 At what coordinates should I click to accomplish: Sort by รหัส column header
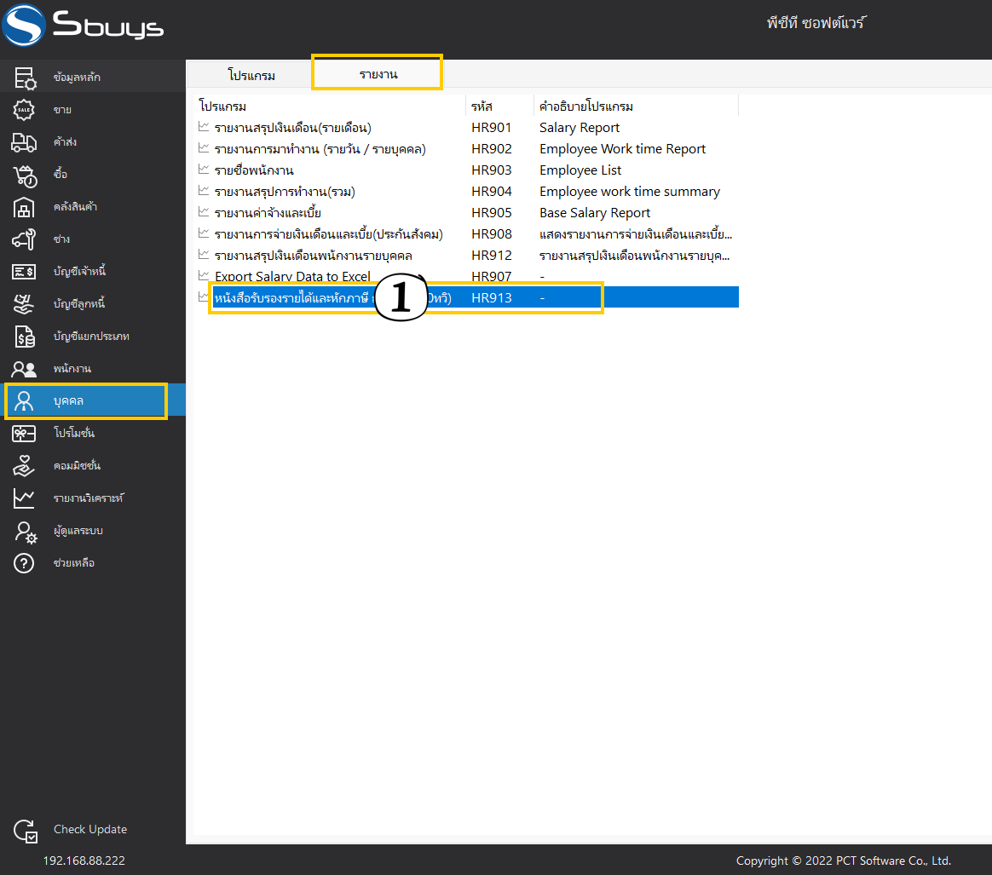click(x=499, y=106)
